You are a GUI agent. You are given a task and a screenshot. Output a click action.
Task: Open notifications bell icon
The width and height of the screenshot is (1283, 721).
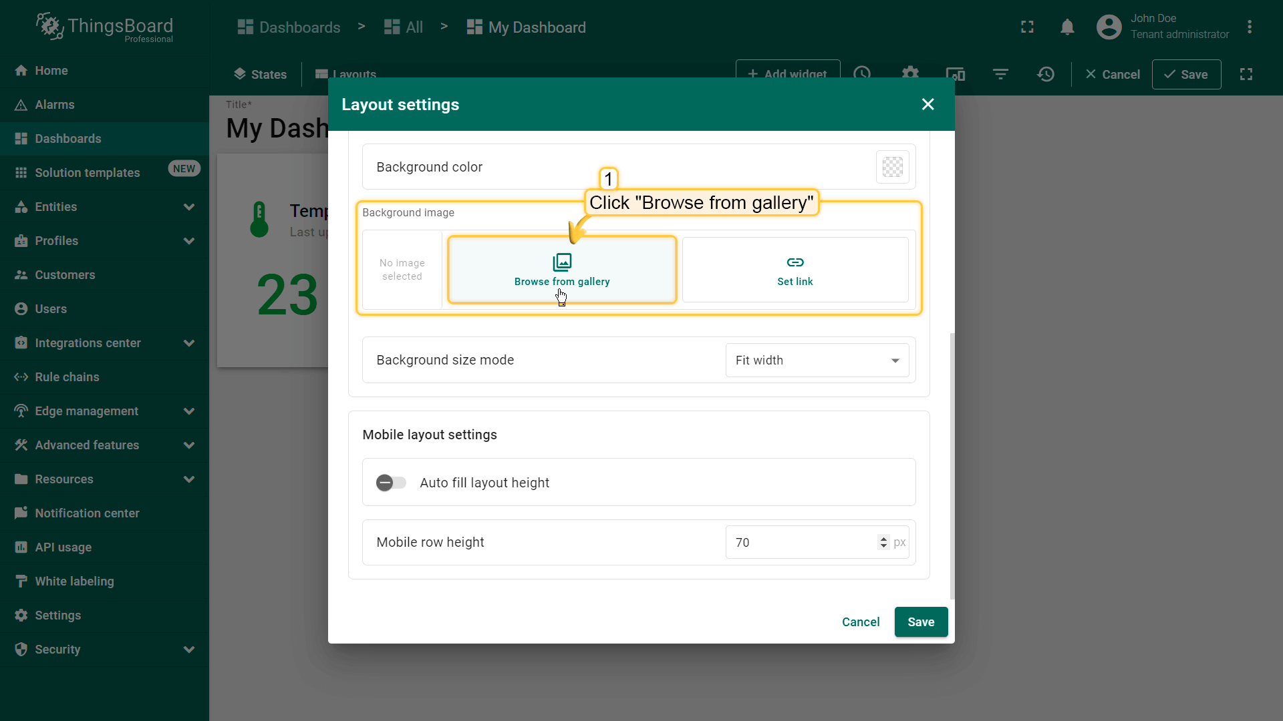pyautogui.click(x=1067, y=27)
